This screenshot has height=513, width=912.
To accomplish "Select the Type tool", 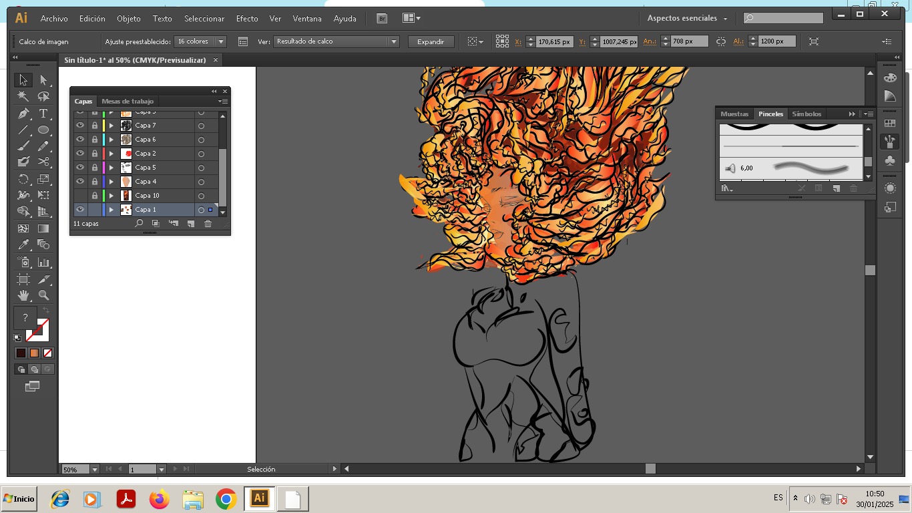I will [43, 114].
